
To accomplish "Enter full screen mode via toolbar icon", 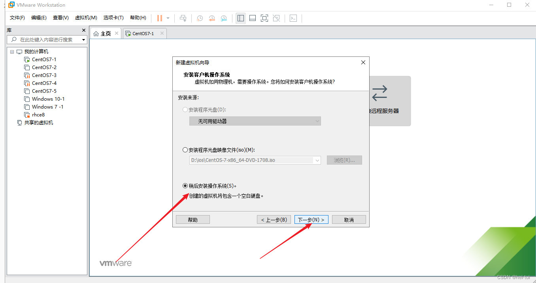I will pos(264,18).
